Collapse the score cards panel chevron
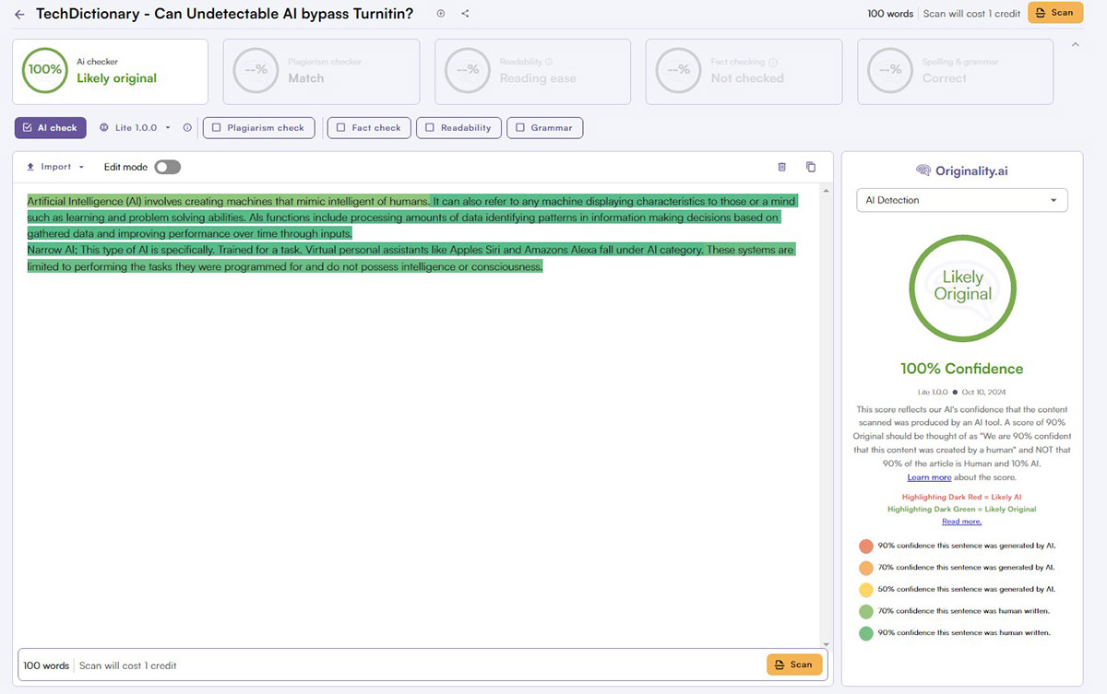1107x694 pixels. click(1075, 43)
